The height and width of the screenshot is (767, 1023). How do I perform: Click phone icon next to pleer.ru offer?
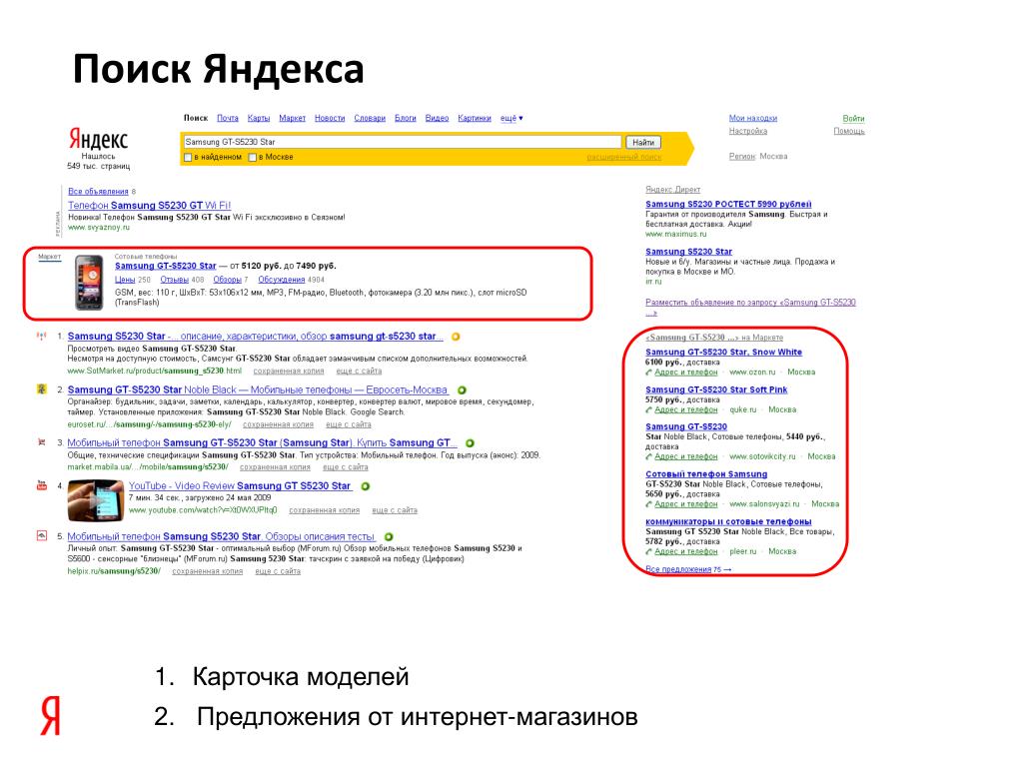pos(648,551)
